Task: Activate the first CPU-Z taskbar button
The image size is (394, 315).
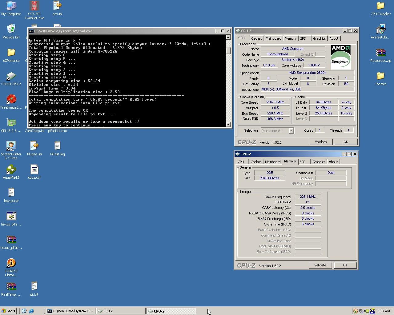Action: (120, 311)
